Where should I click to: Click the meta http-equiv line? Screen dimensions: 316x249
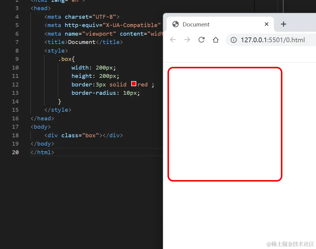coord(103,25)
